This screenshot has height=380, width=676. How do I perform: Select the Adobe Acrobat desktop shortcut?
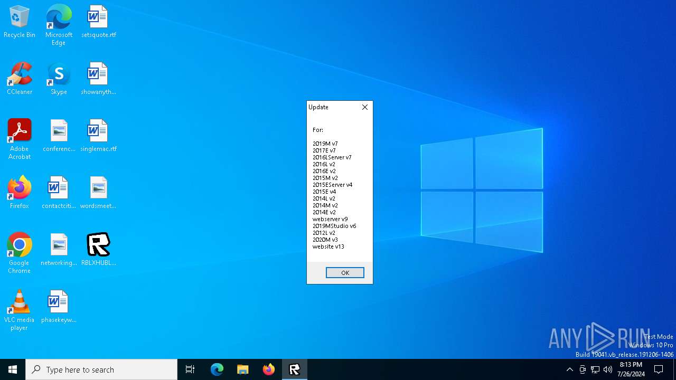20,139
